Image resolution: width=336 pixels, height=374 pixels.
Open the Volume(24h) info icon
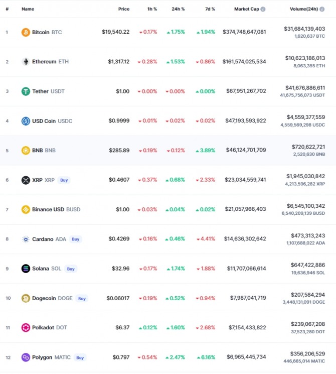322,9
